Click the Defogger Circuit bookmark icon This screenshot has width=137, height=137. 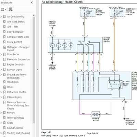pos(4,47)
